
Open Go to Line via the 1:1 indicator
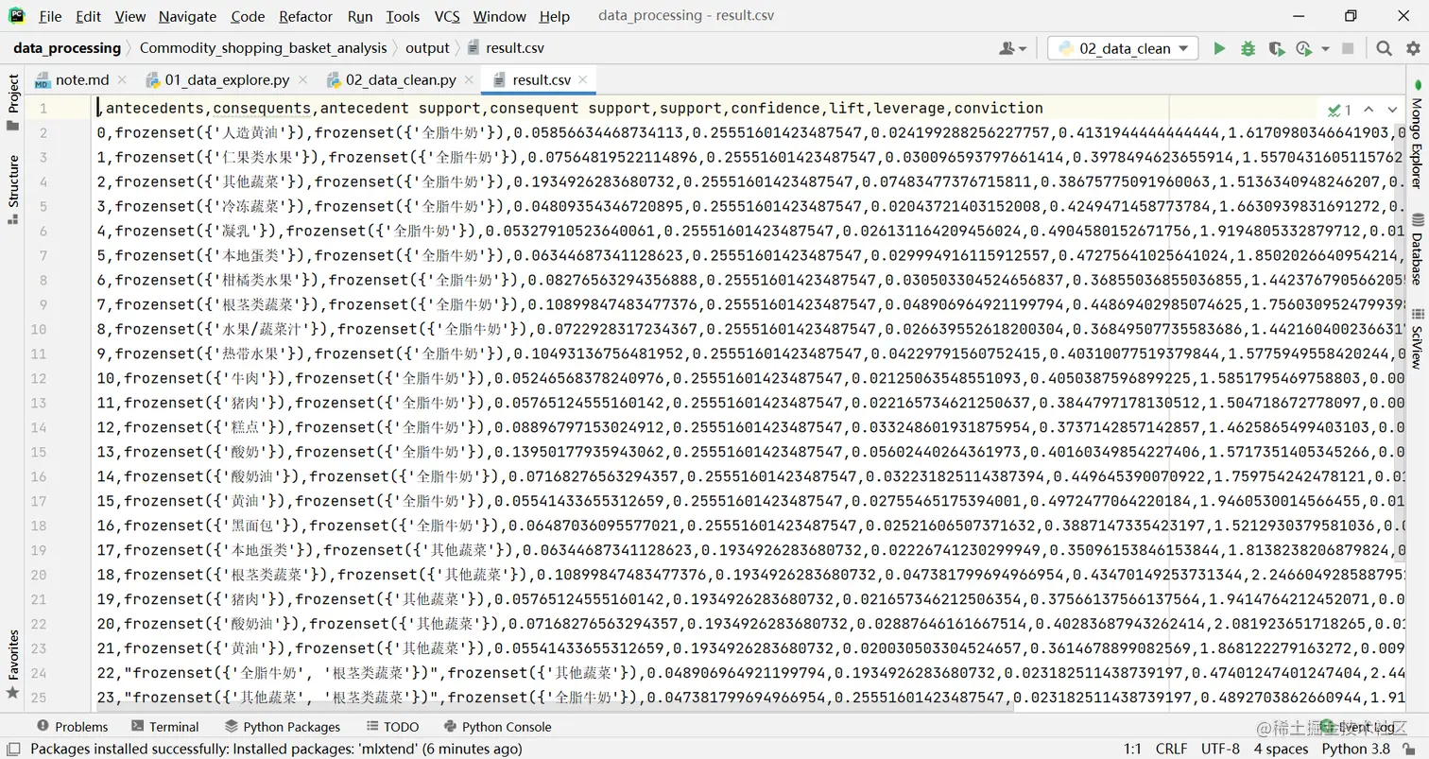point(1131,750)
